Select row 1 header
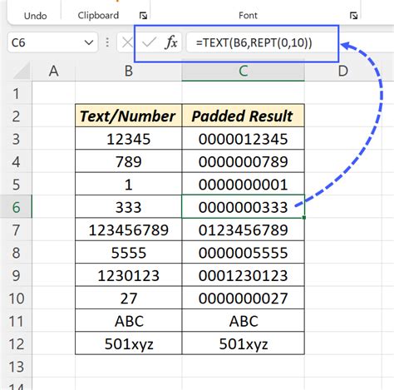 (16, 93)
